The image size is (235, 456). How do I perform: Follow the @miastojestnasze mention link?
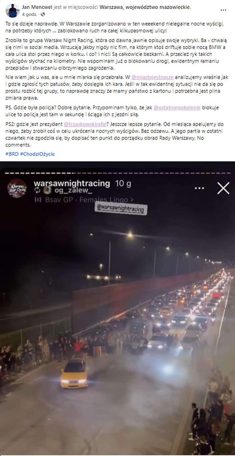pyautogui.click(x=152, y=77)
